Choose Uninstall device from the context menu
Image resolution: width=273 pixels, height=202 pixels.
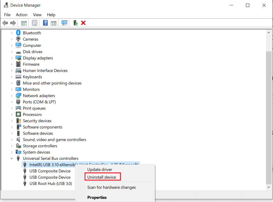(x=102, y=176)
